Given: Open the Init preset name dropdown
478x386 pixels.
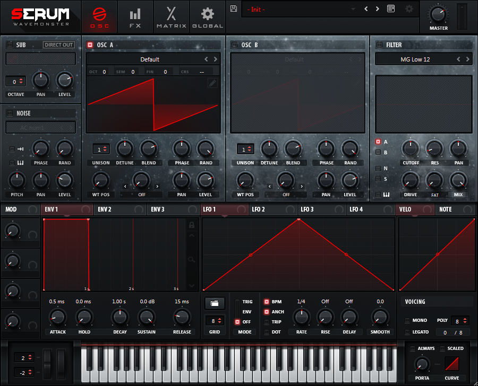Looking at the screenshot, I should click(x=300, y=10).
